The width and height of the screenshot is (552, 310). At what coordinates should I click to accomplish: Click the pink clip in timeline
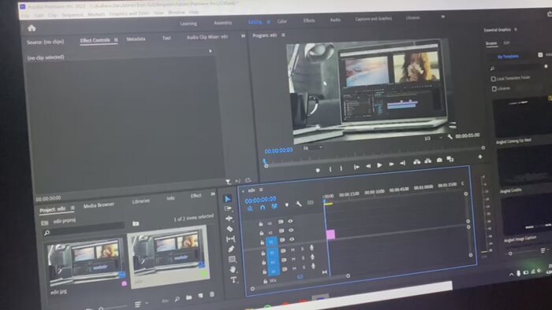[330, 234]
